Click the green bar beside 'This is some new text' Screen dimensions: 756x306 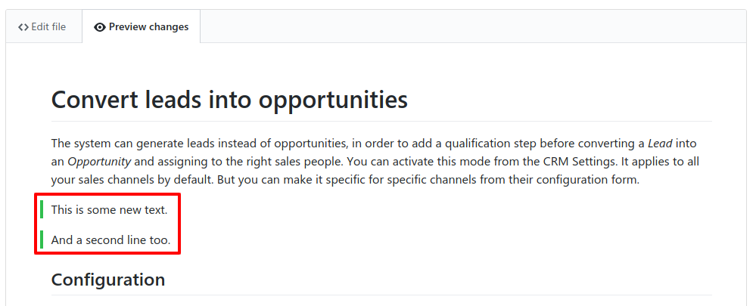(42, 210)
